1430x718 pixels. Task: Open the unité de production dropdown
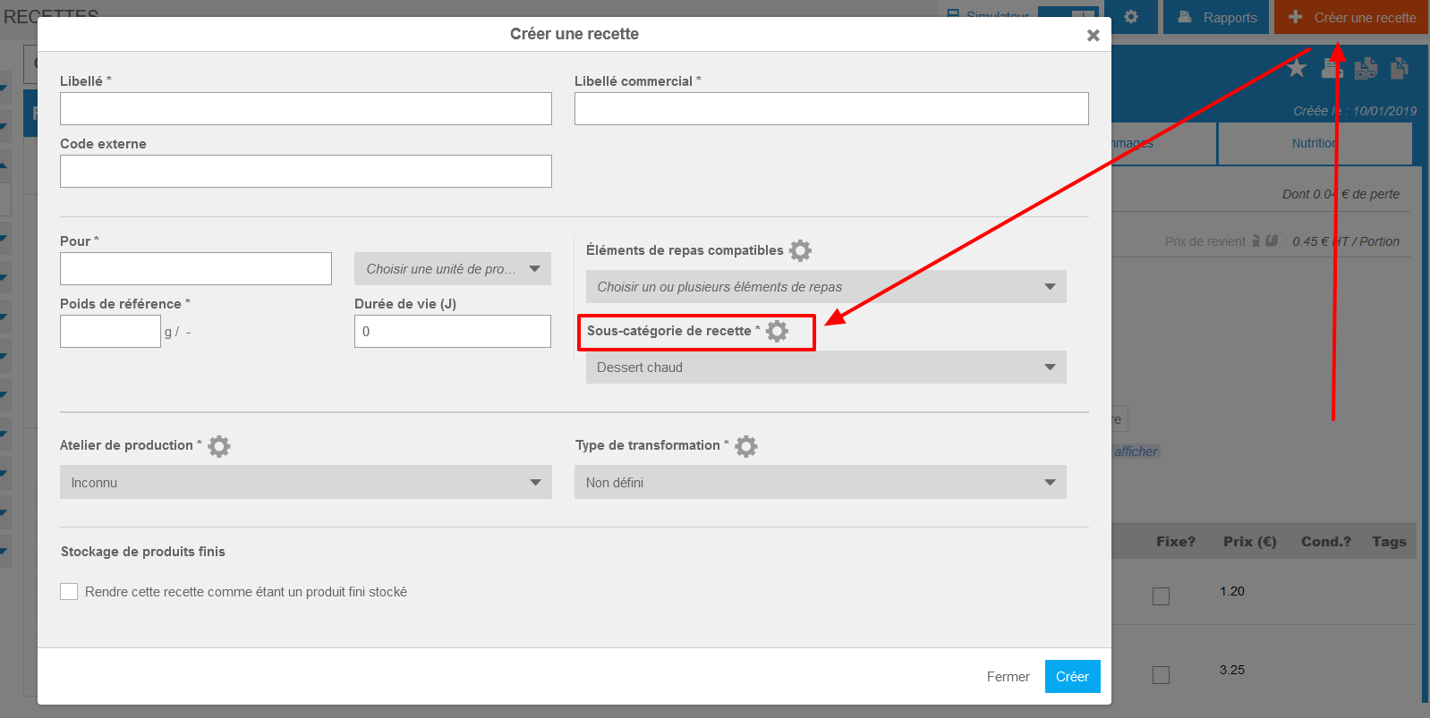[452, 269]
